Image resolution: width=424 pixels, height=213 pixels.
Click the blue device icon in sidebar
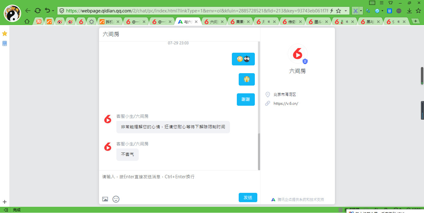pyautogui.click(x=5, y=43)
